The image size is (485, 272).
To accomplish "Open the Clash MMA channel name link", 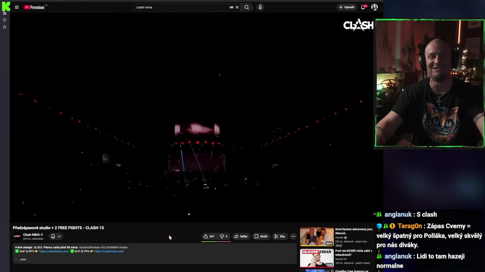I will pyautogui.click(x=31, y=235).
